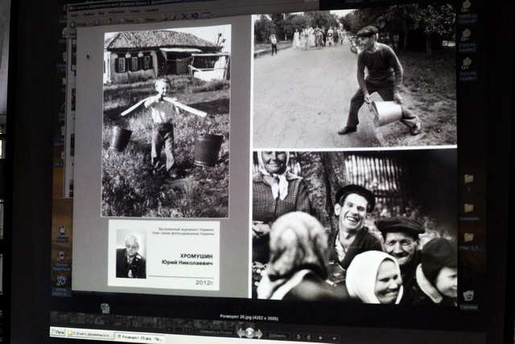Show the previous photo in viewer
515x344 pixels.
click(x=239, y=333)
